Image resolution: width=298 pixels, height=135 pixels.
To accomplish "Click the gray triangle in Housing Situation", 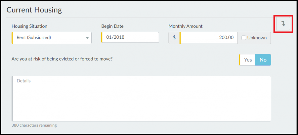I will [87, 38].
